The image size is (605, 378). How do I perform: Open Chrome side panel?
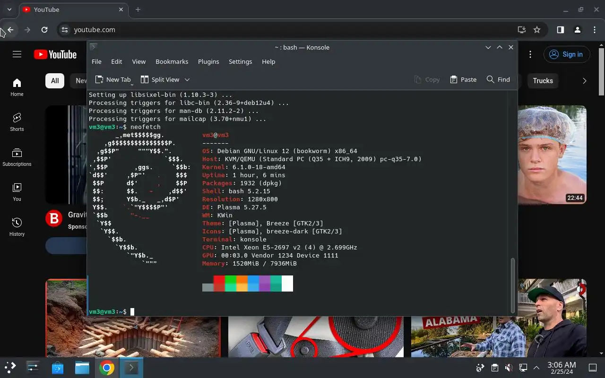point(560,30)
